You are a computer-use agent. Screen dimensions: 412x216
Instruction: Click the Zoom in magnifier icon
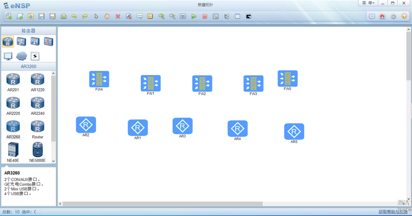(161, 16)
